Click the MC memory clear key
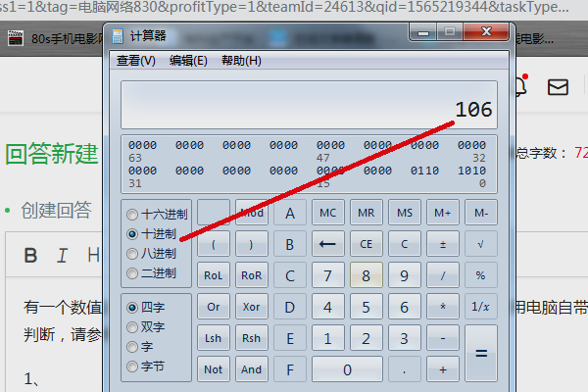Viewport: 588px width, 392px height. click(x=327, y=213)
